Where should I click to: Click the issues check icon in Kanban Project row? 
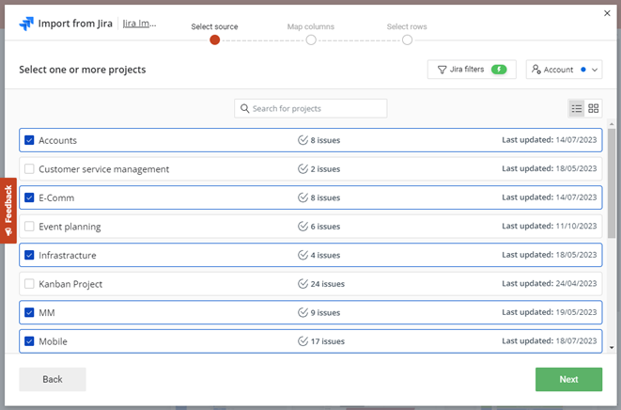click(x=303, y=284)
